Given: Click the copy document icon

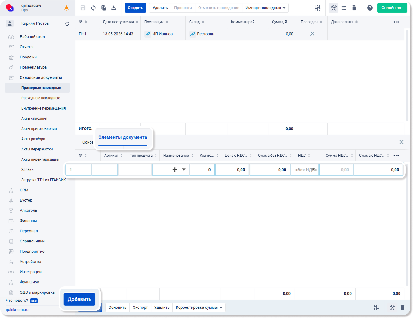Looking at the screenshot, I should (103, 8).
